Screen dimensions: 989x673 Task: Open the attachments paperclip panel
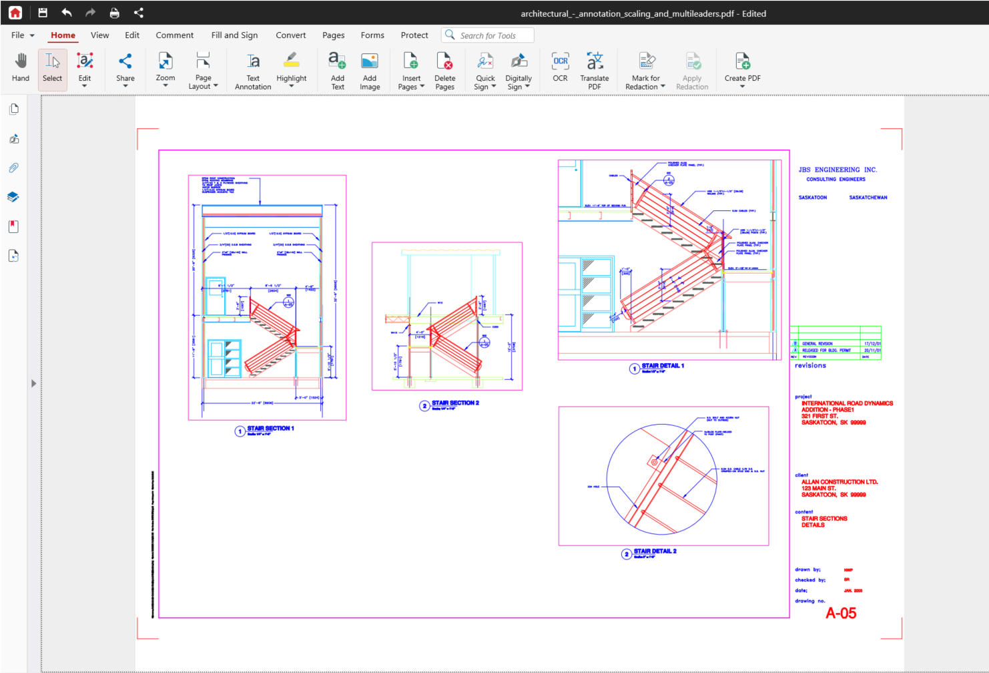(x=13, y=168)
